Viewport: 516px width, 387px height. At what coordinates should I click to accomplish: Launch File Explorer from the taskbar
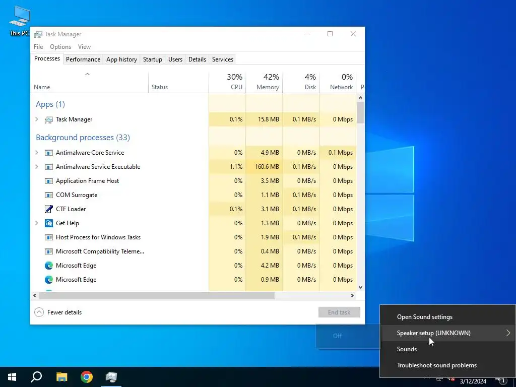click(61, 377)
